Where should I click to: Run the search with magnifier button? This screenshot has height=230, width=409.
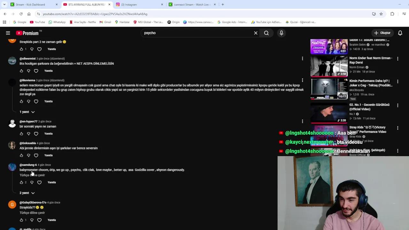coord(266,33)
